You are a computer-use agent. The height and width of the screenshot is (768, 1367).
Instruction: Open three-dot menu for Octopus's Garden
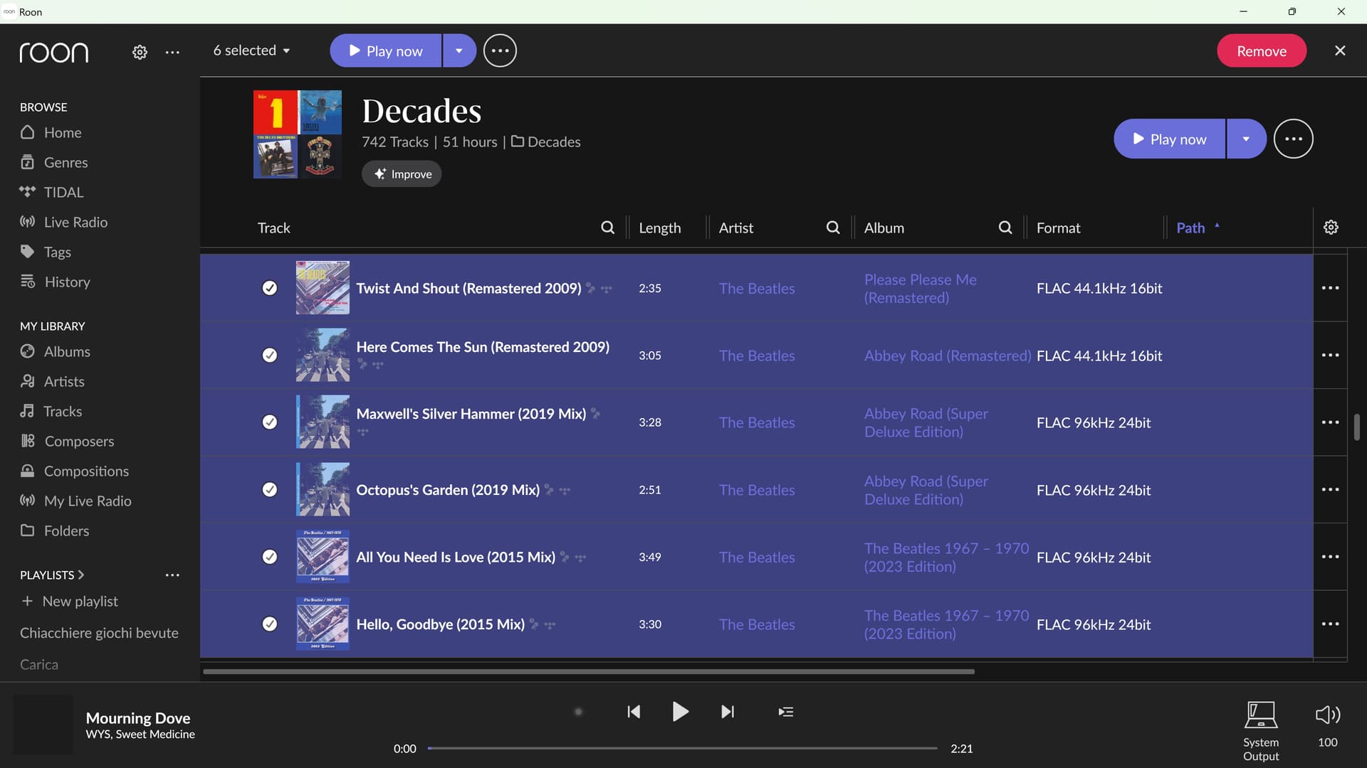1330,489
